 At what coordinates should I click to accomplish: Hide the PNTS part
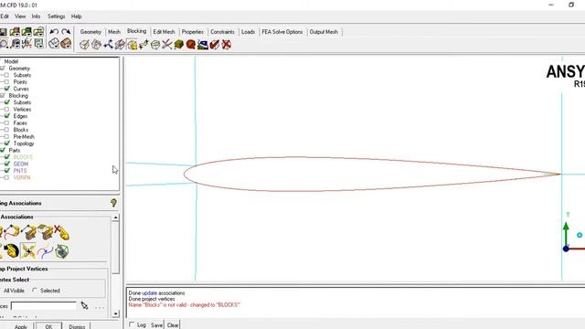[x=6, y=171]
